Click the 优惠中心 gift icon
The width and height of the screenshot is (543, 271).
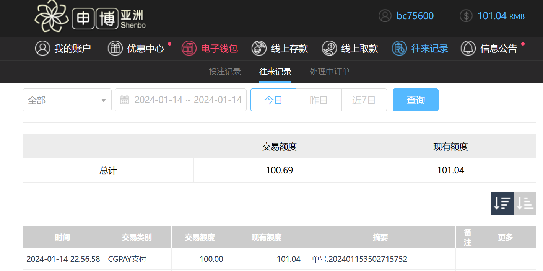(115, 48)
